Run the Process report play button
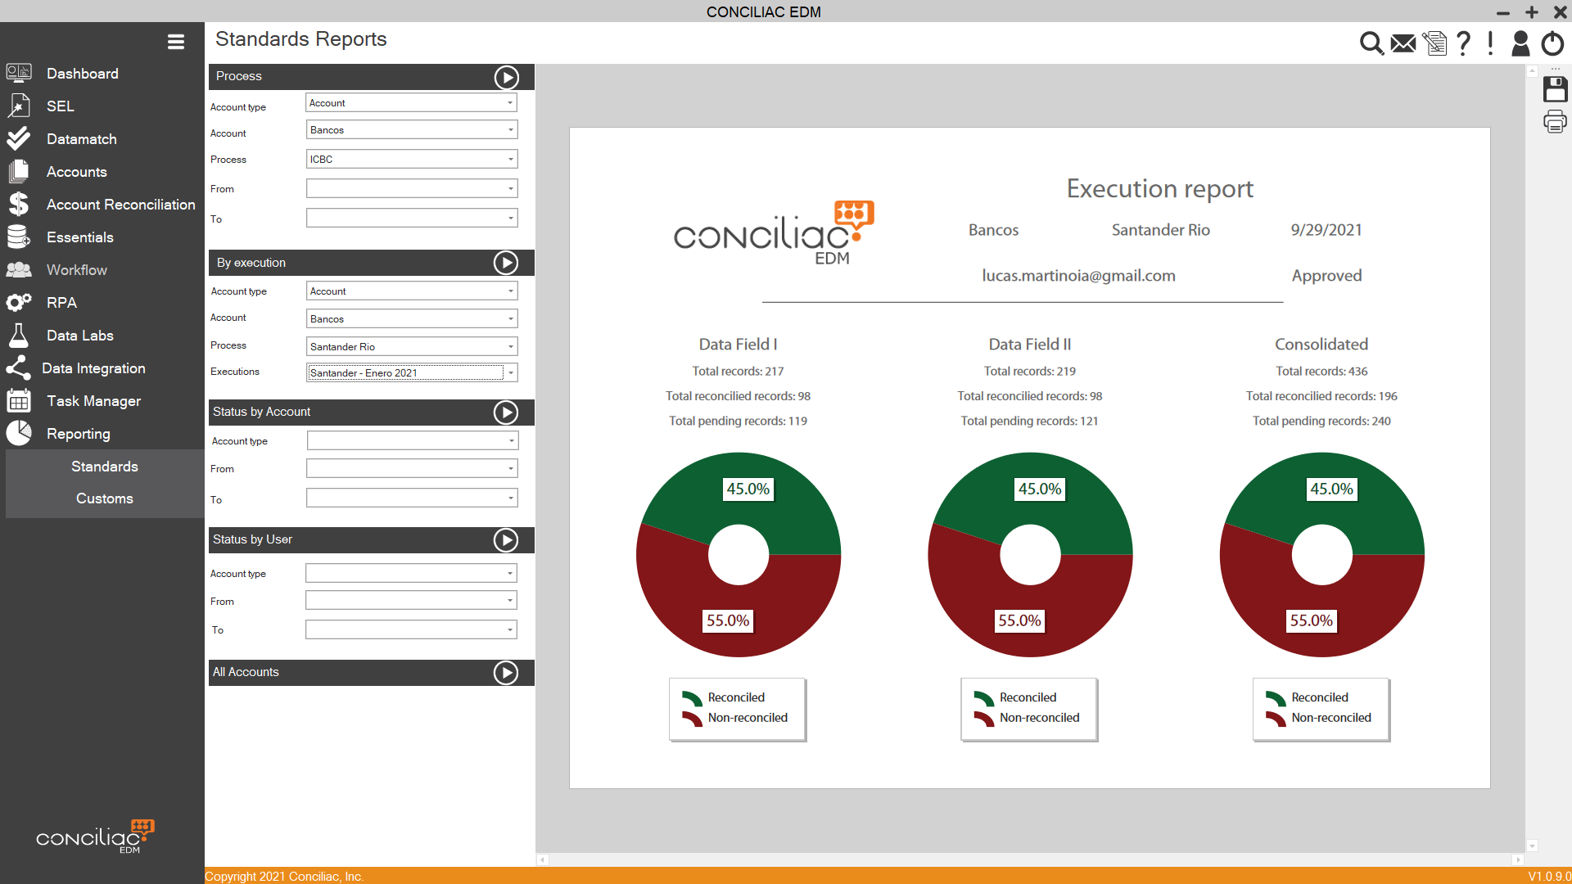 [506, 77]
